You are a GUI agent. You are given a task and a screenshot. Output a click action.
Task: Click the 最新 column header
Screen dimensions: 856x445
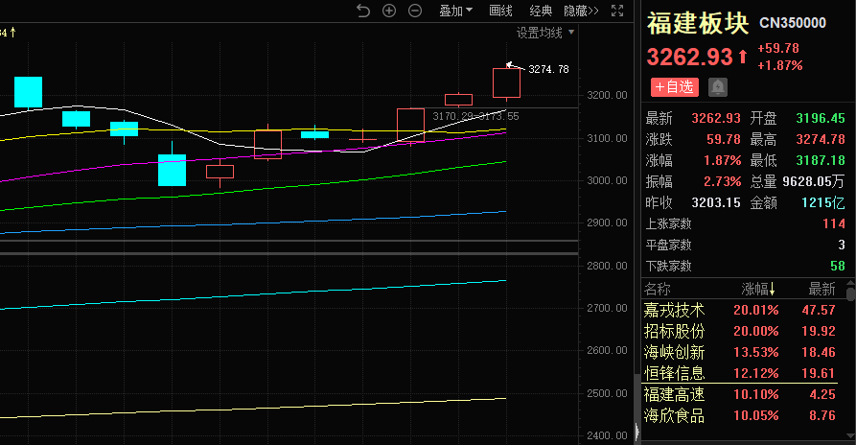(x=821, y=289)
